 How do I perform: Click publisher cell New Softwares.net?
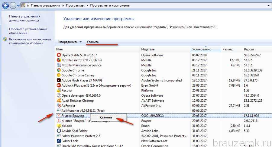[154, 141]
